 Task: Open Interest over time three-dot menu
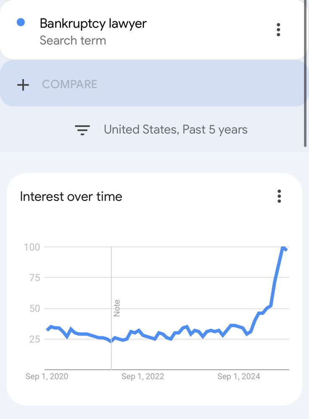pos(279,196)
